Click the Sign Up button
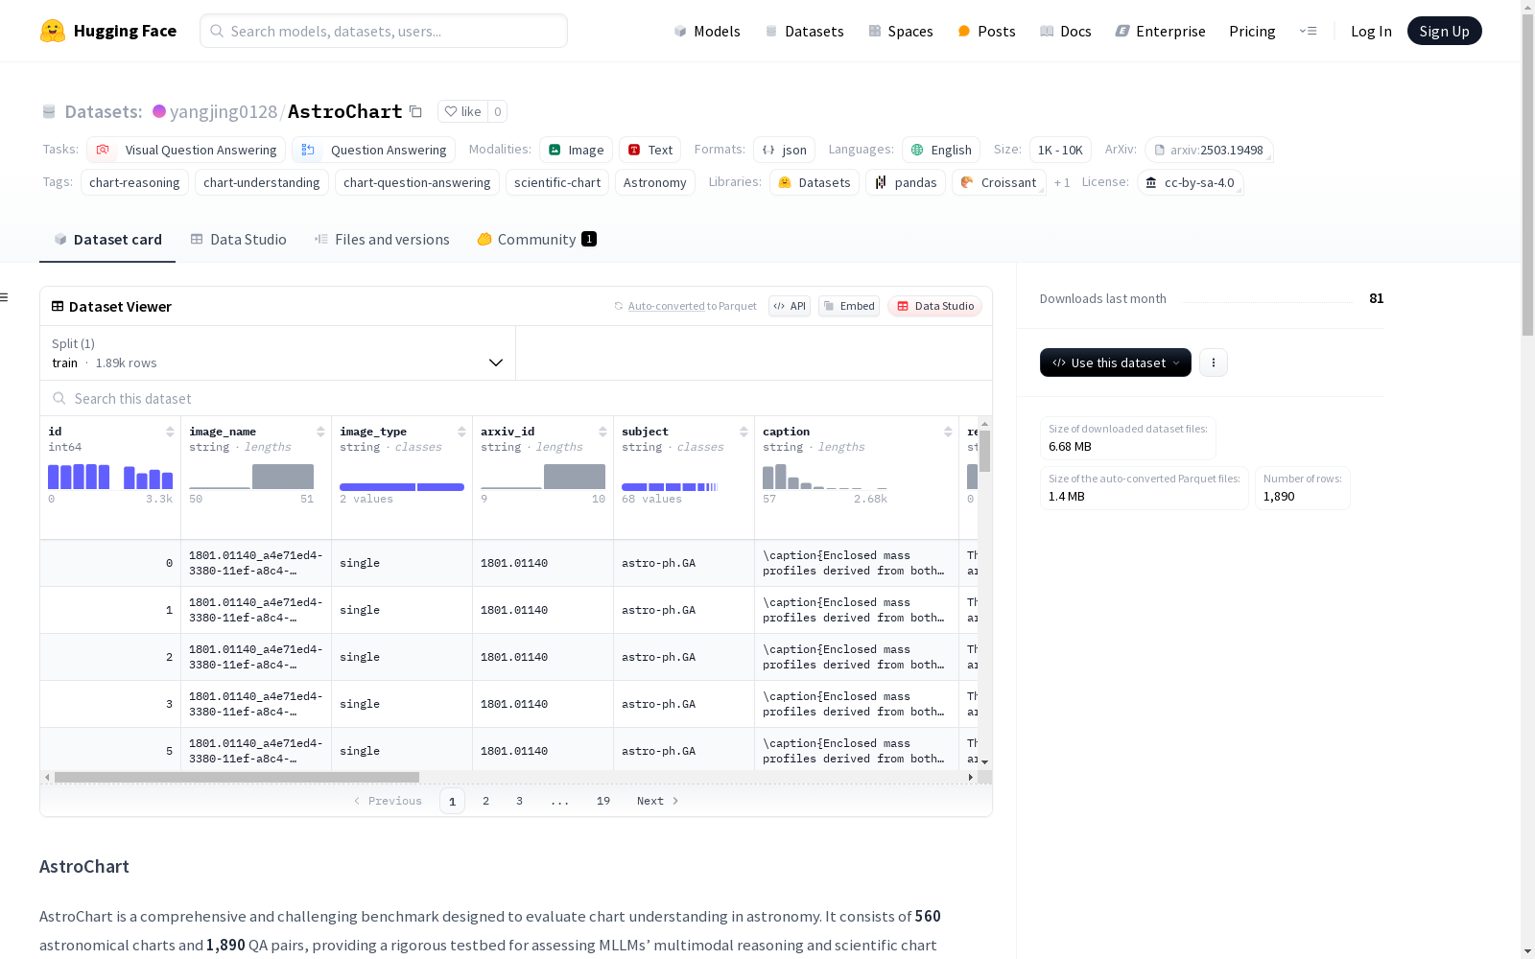Viewport: 1535px width, 959px height. [x=1444, y=31]
